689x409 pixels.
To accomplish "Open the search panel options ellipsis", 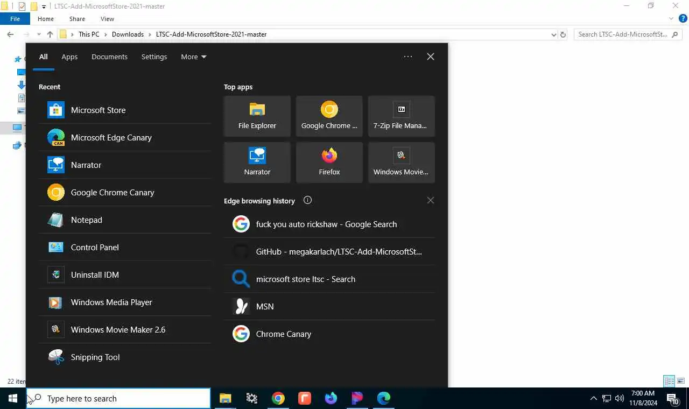I will click(x=408, y=57).
